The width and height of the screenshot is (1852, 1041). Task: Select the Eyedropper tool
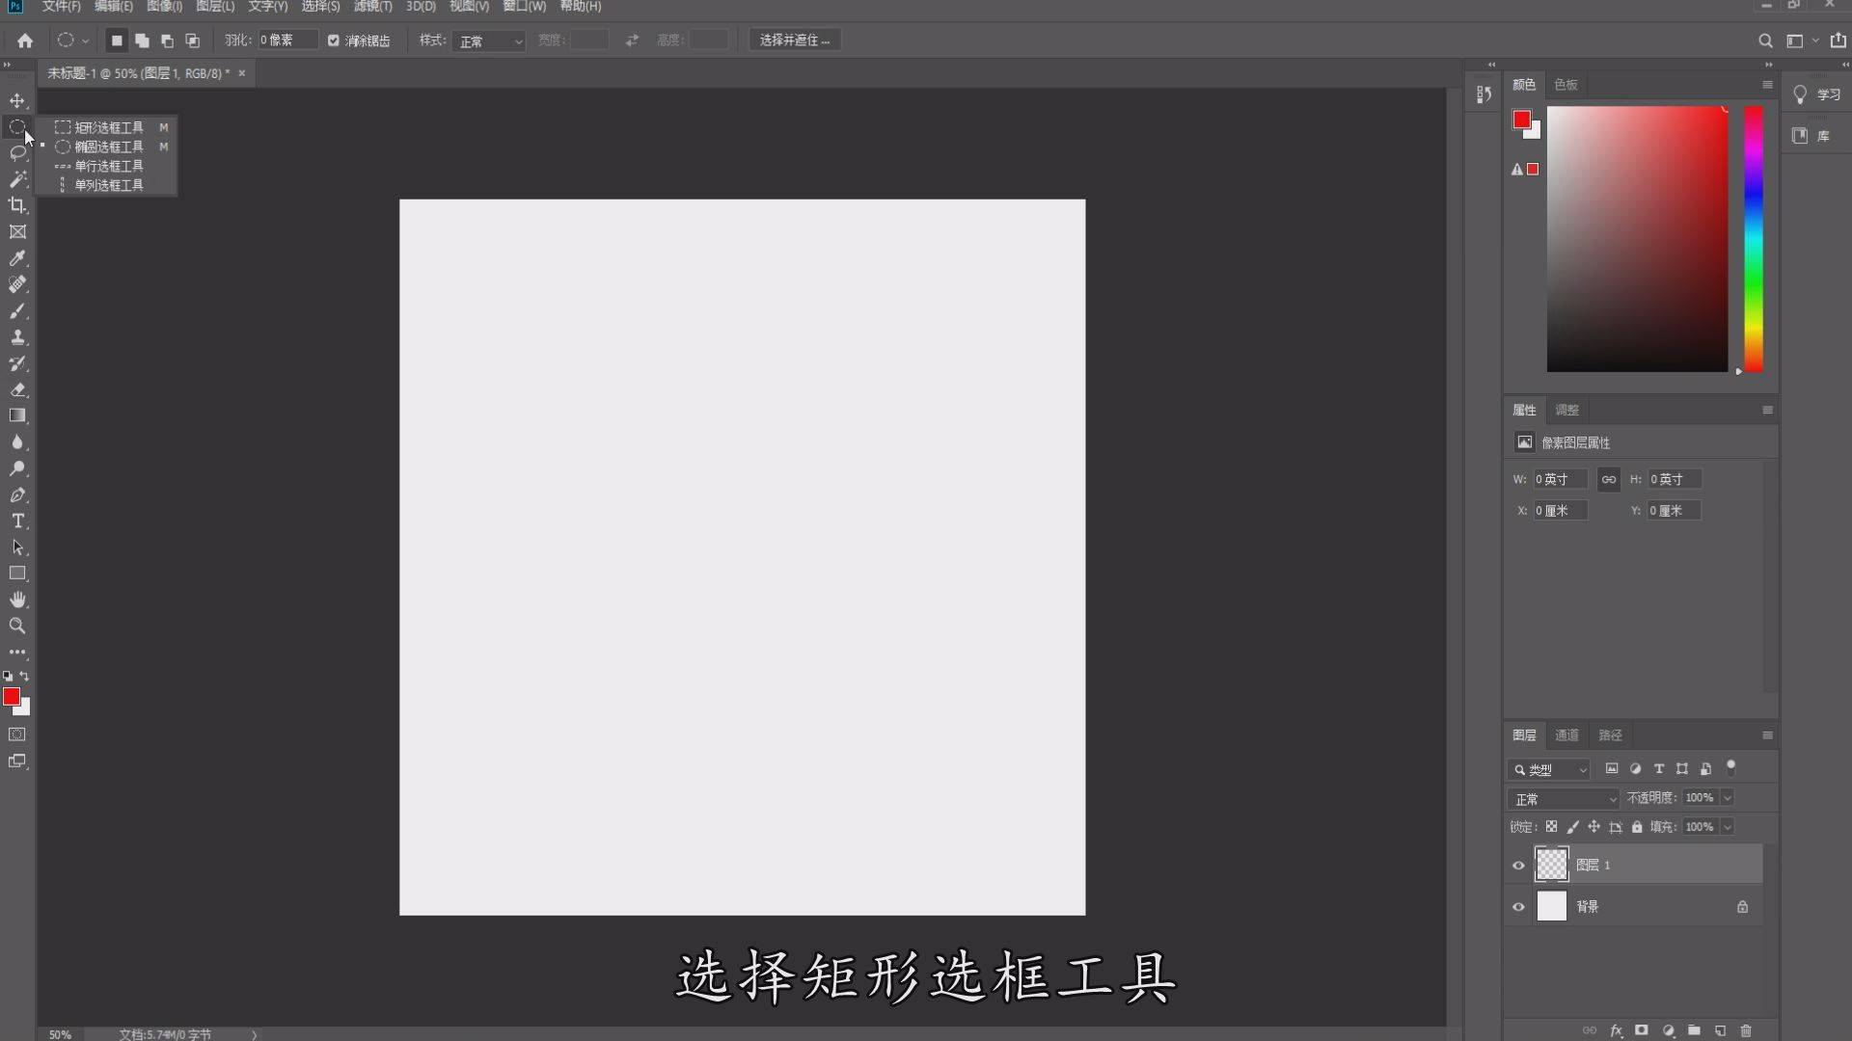point(17,258)
